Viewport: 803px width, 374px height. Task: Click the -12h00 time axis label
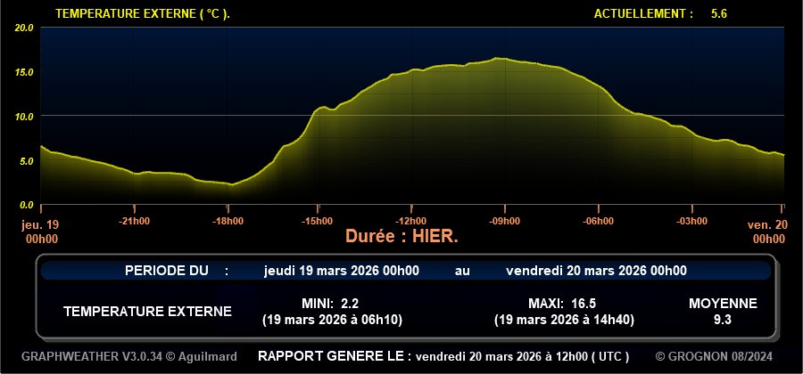tap(411, 221)
